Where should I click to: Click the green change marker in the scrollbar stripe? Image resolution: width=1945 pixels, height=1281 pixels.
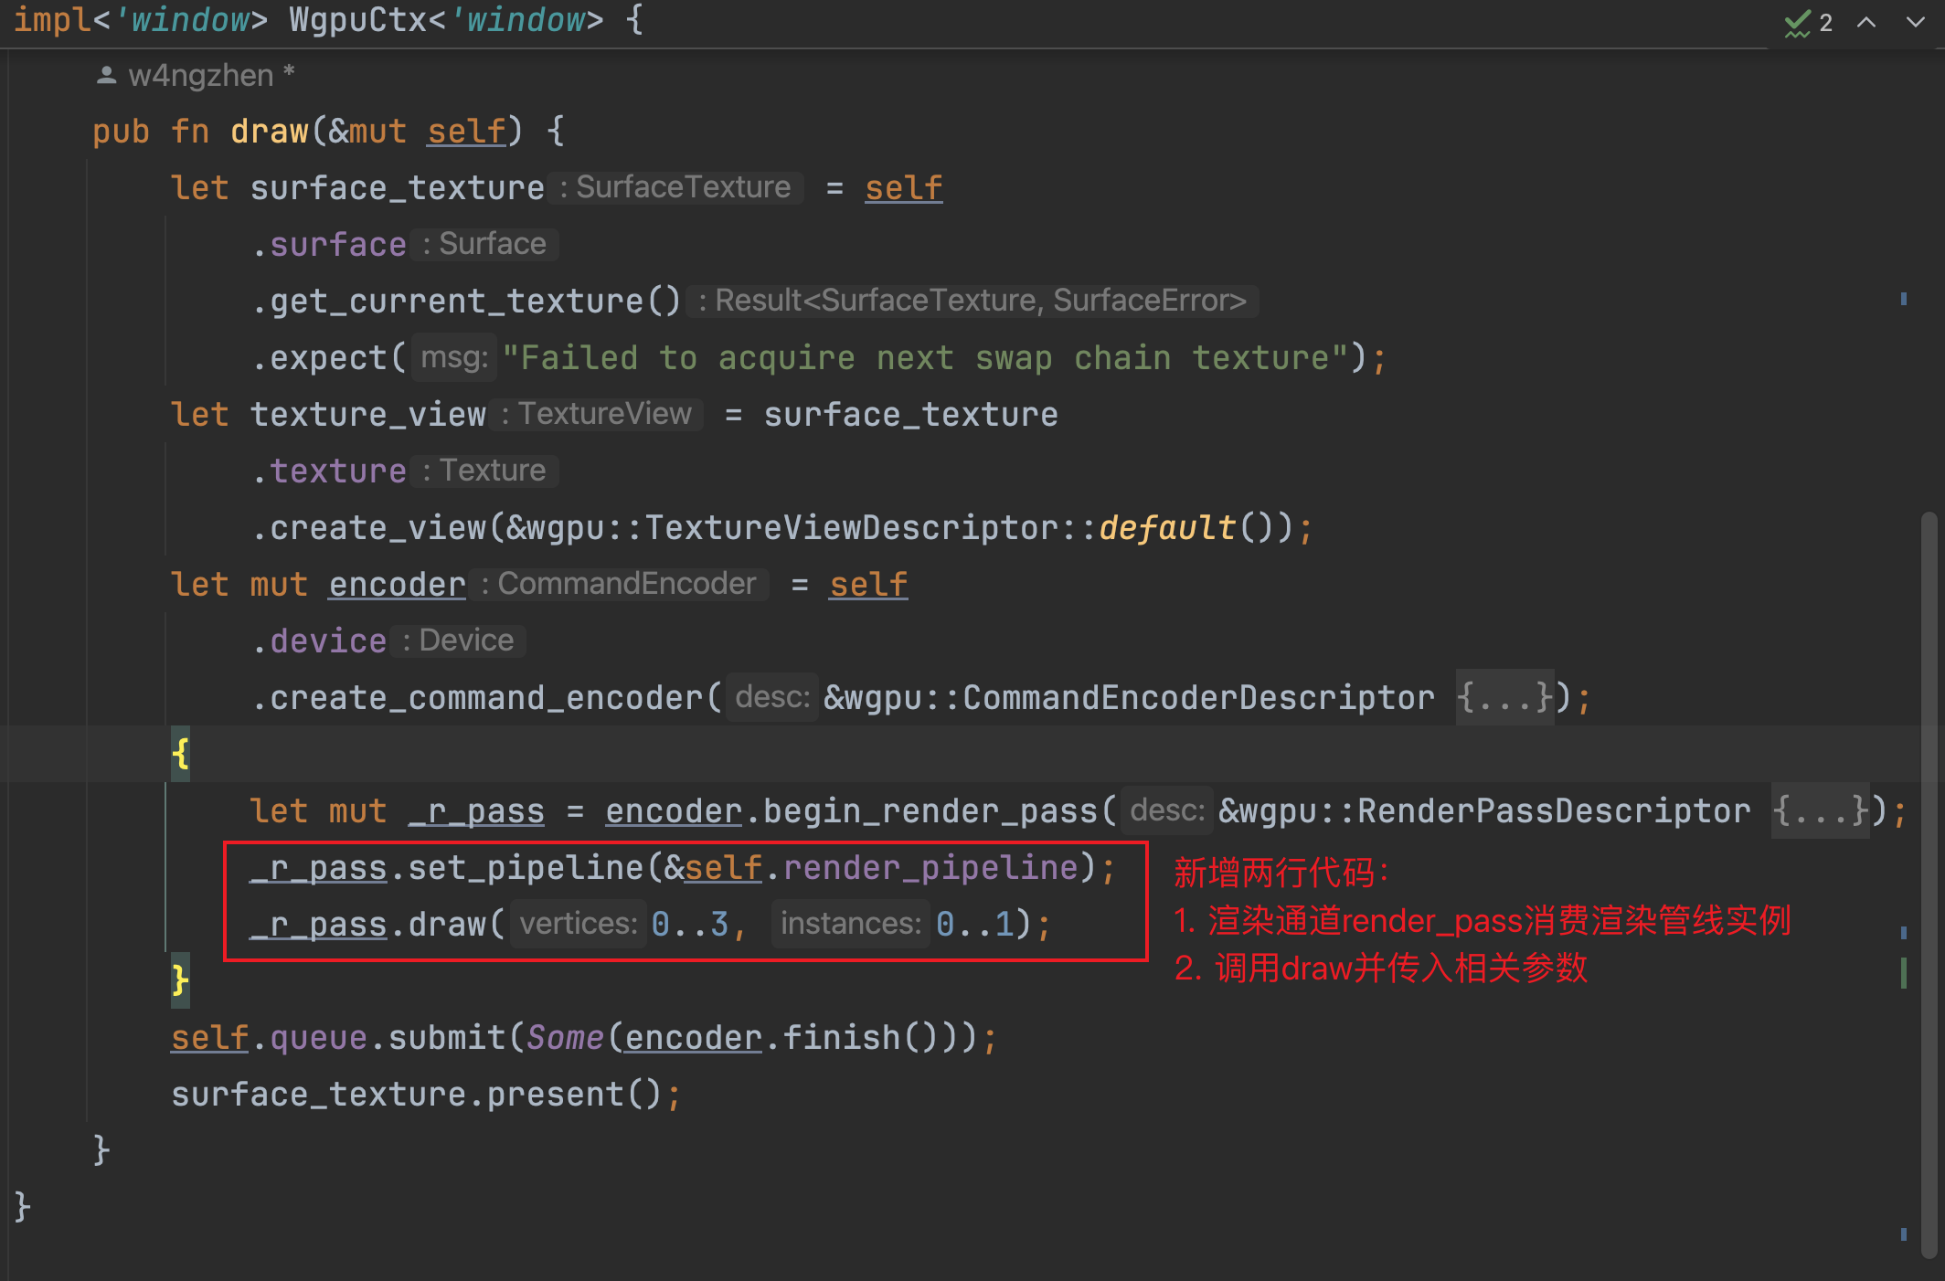pos(1904,972)
